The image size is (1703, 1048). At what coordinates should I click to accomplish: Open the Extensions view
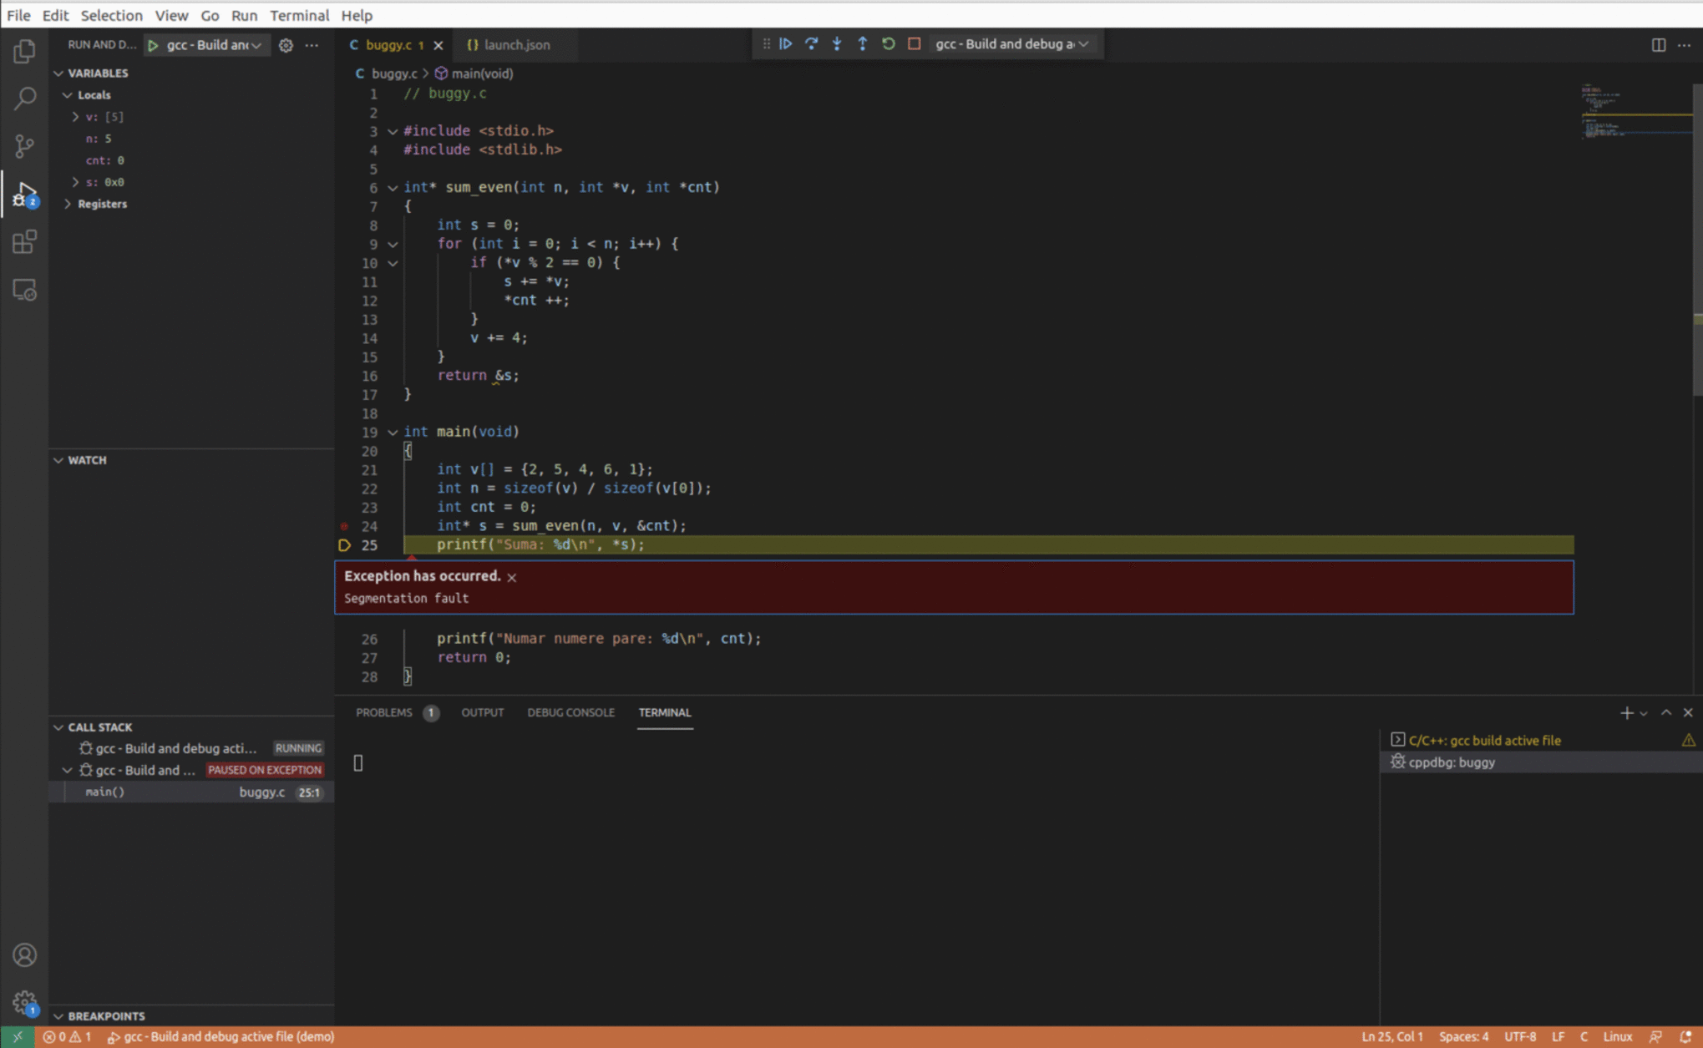pyautogui.click(x=24, y=241)
